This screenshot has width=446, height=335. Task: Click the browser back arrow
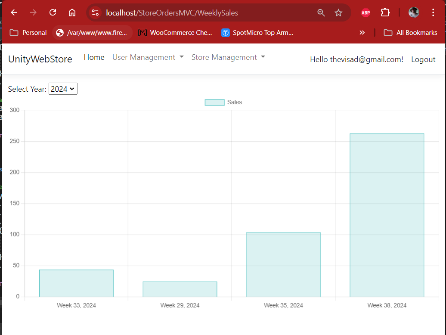[x=14, y=12]
